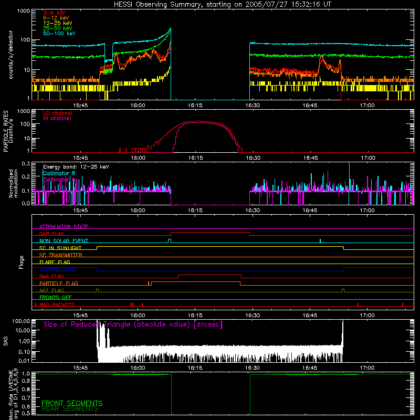This screenshot has height=420, width=420.
Task: Click the counts/s/detector axis label
Action: pyautogui.click(x=11, y=55)
